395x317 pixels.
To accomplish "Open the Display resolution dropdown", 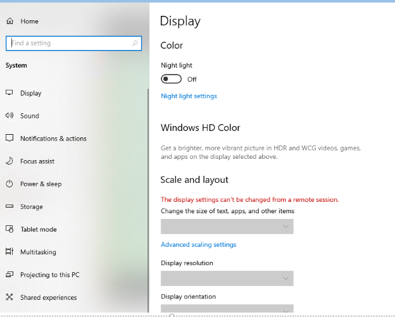I will click(227, 278).
